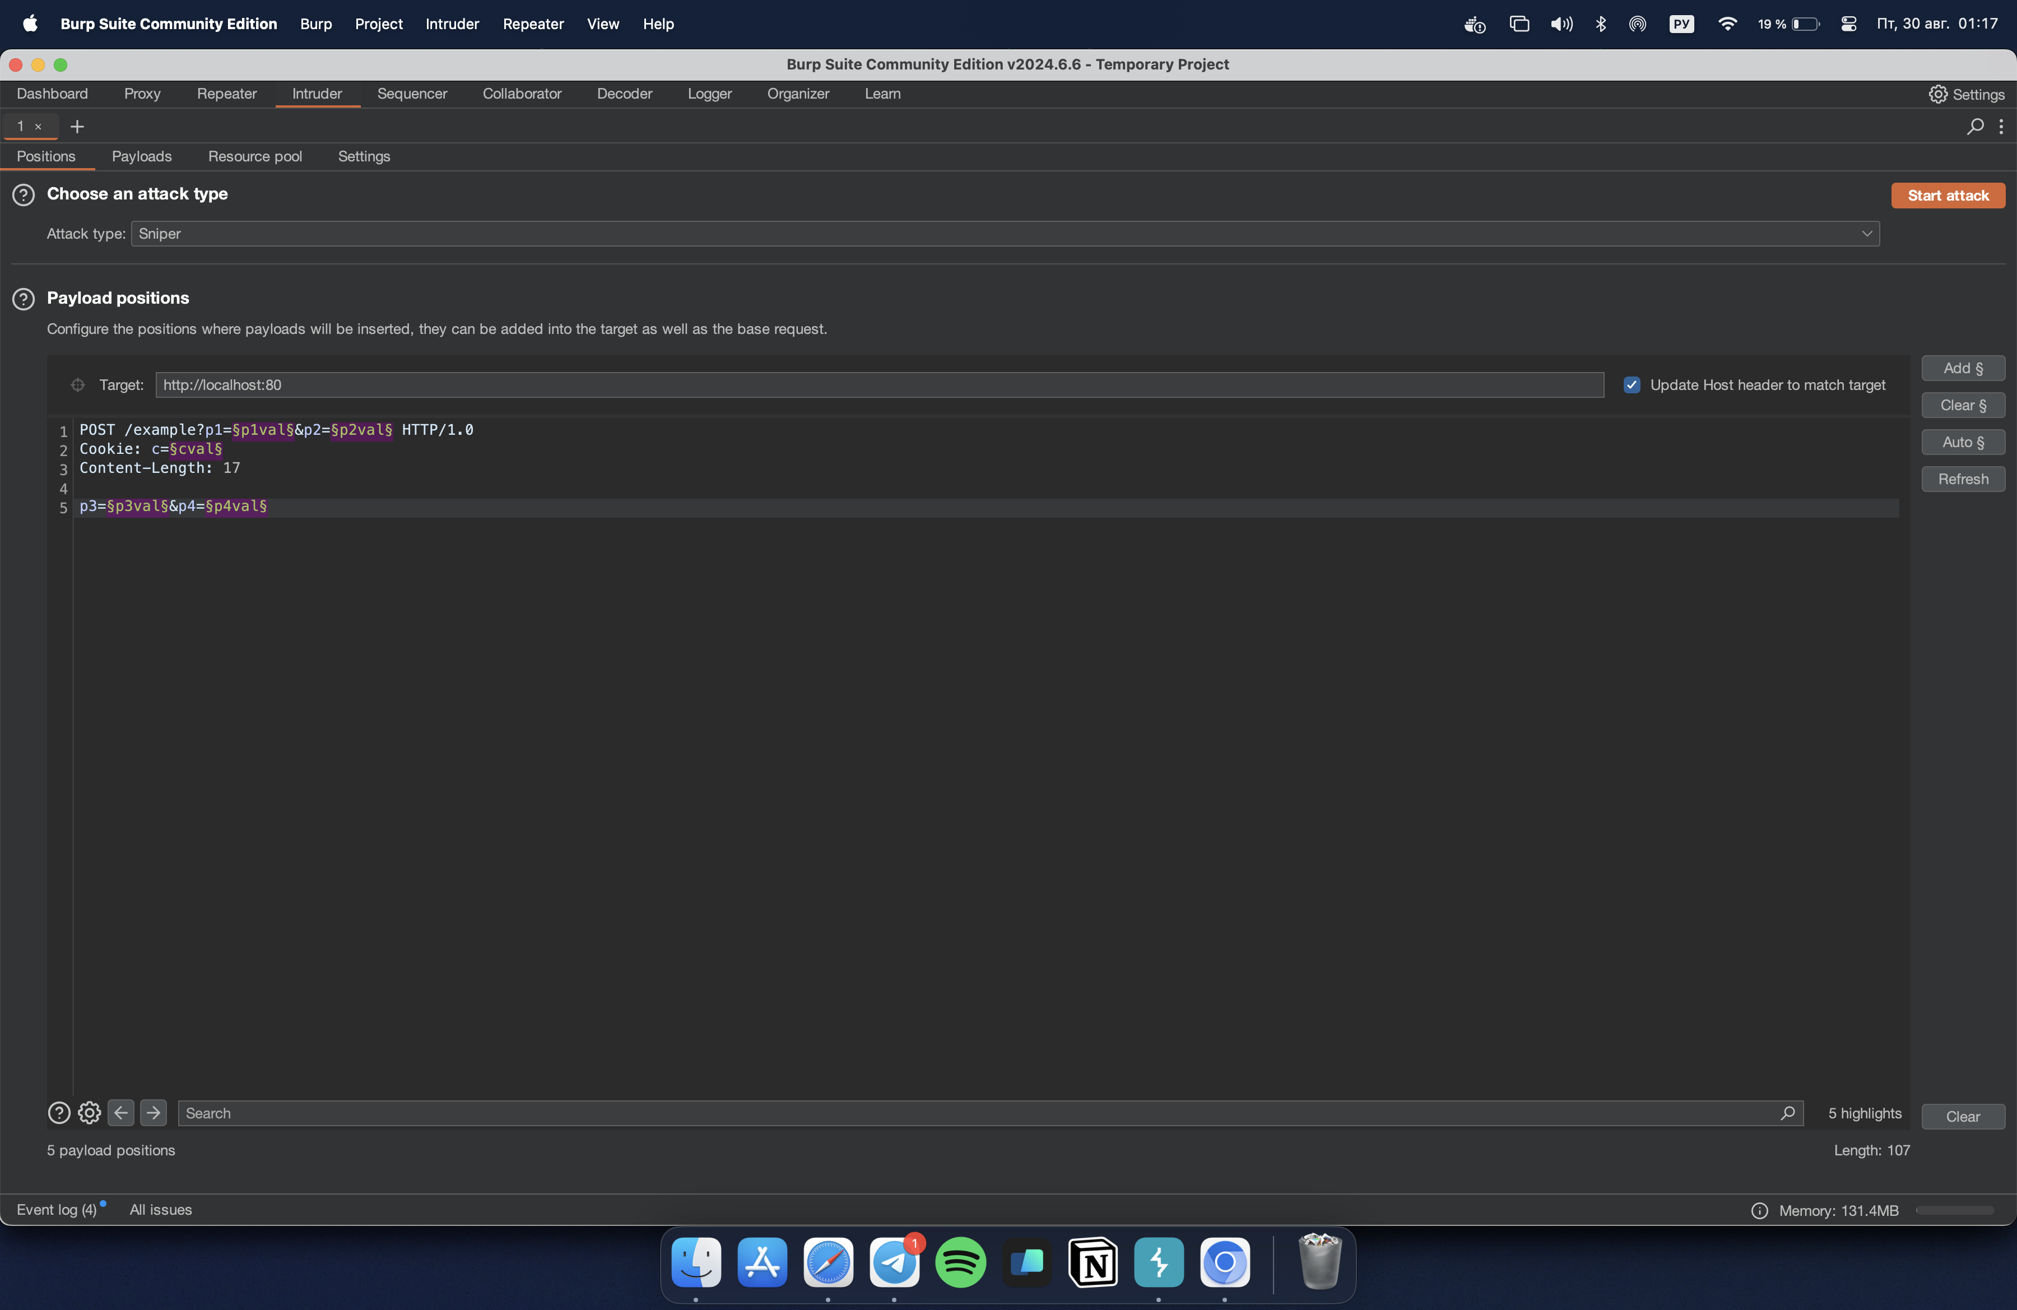Click the search magnifier in Intruder tab bar
The height and width of the screenshot is (1310, 2017).
coord(1974,126)
